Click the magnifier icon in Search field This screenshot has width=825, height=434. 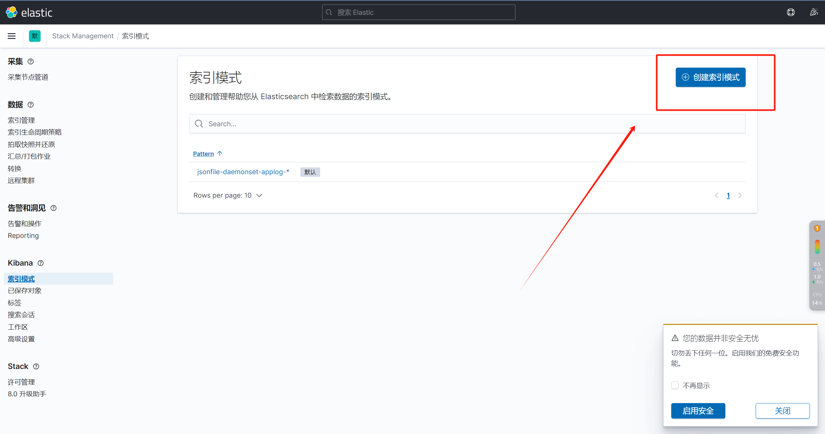click(x=199, y=124)
